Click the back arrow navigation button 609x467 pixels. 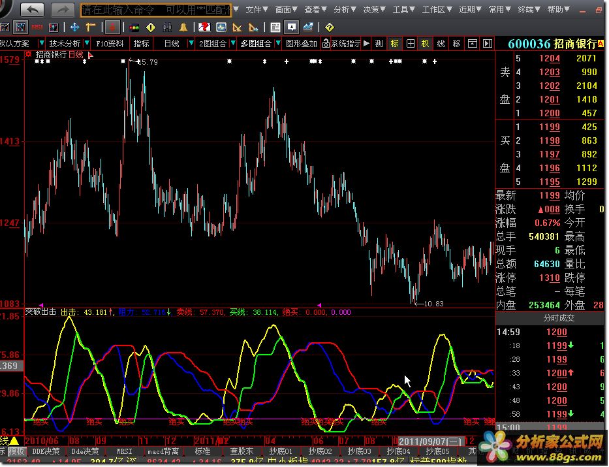point(32,9)
